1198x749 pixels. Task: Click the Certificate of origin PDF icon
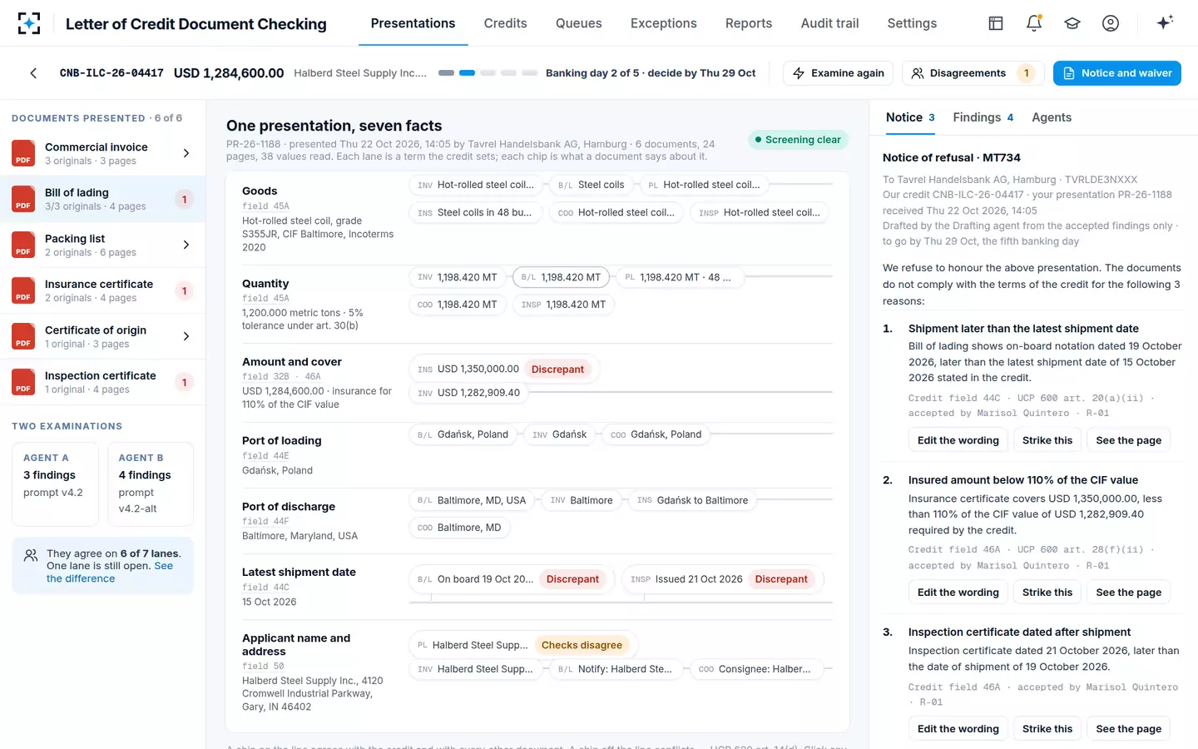point(23,336)
